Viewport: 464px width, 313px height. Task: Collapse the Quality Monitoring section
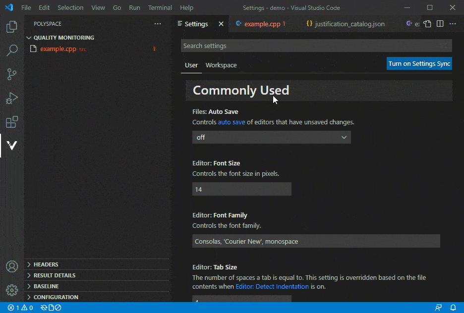click(x=63, y=38)
